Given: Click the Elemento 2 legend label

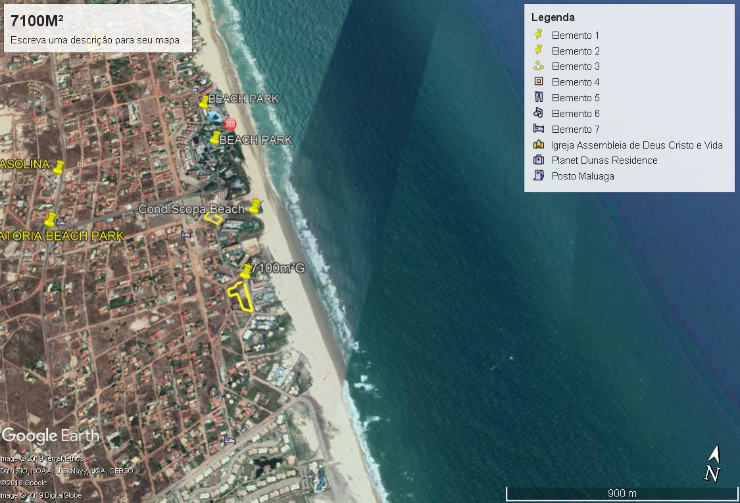Looking at the screenshot, I should 575,51.
